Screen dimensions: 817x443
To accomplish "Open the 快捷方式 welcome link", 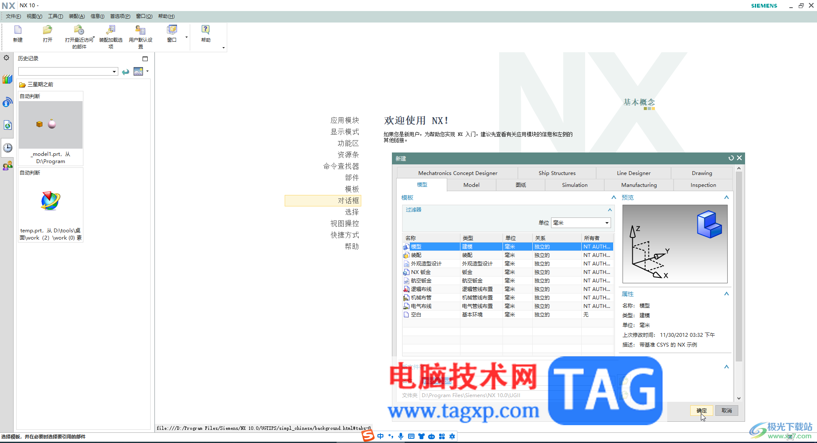I will pyautogui.click(x=345, y=235).
